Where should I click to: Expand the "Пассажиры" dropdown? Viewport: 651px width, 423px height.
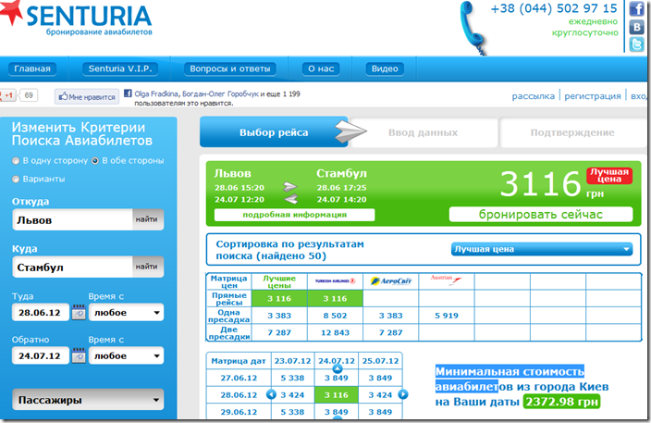88,400
